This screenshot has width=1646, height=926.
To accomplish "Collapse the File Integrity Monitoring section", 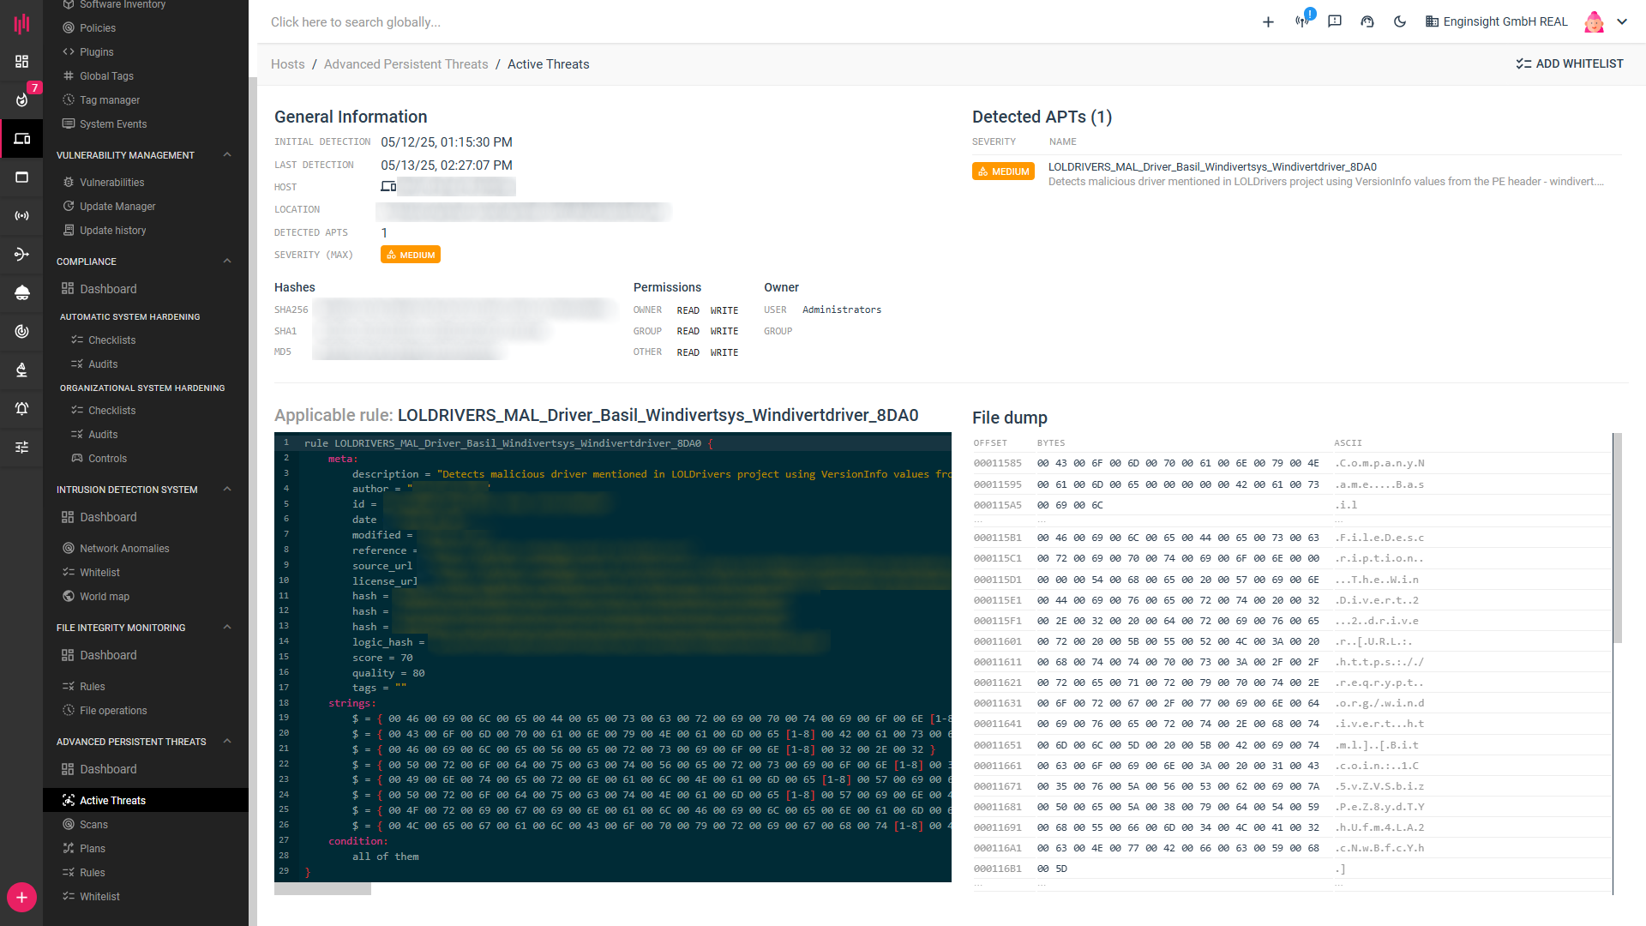I will point(227,628).
